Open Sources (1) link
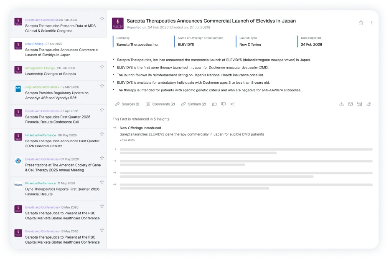The height and width of the screenshot is (259, 389). point(127,104)
